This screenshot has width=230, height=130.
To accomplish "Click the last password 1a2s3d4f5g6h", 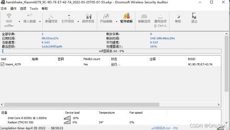I will point(52,46).
